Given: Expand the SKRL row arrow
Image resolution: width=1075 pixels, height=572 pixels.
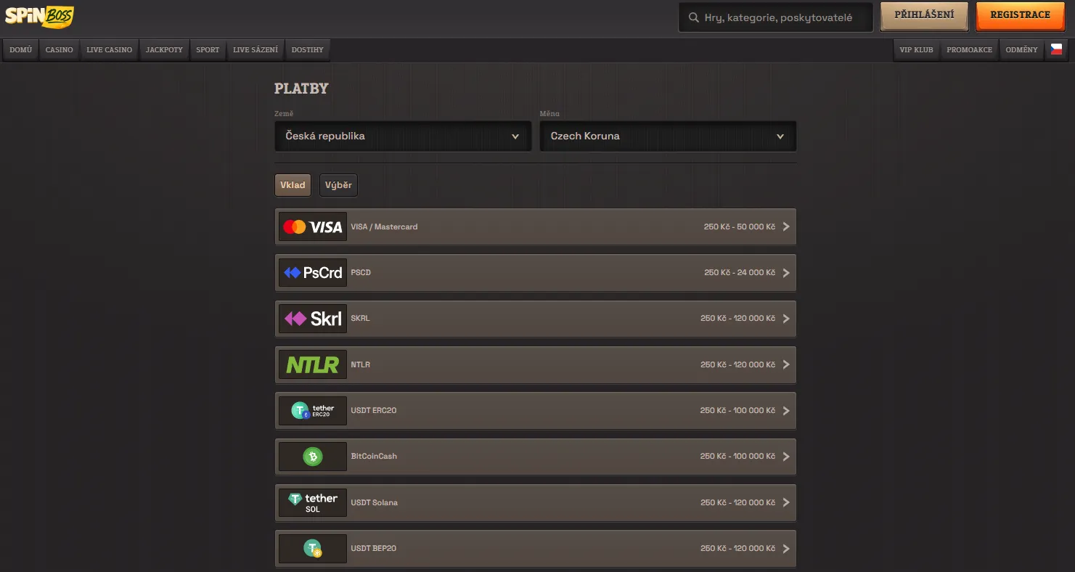Looking at the screenshot, I should (786, 319).
